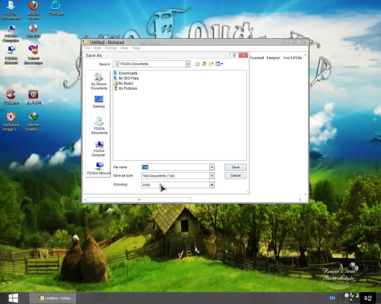Click the Notepad text area

(x=276, y=125)
